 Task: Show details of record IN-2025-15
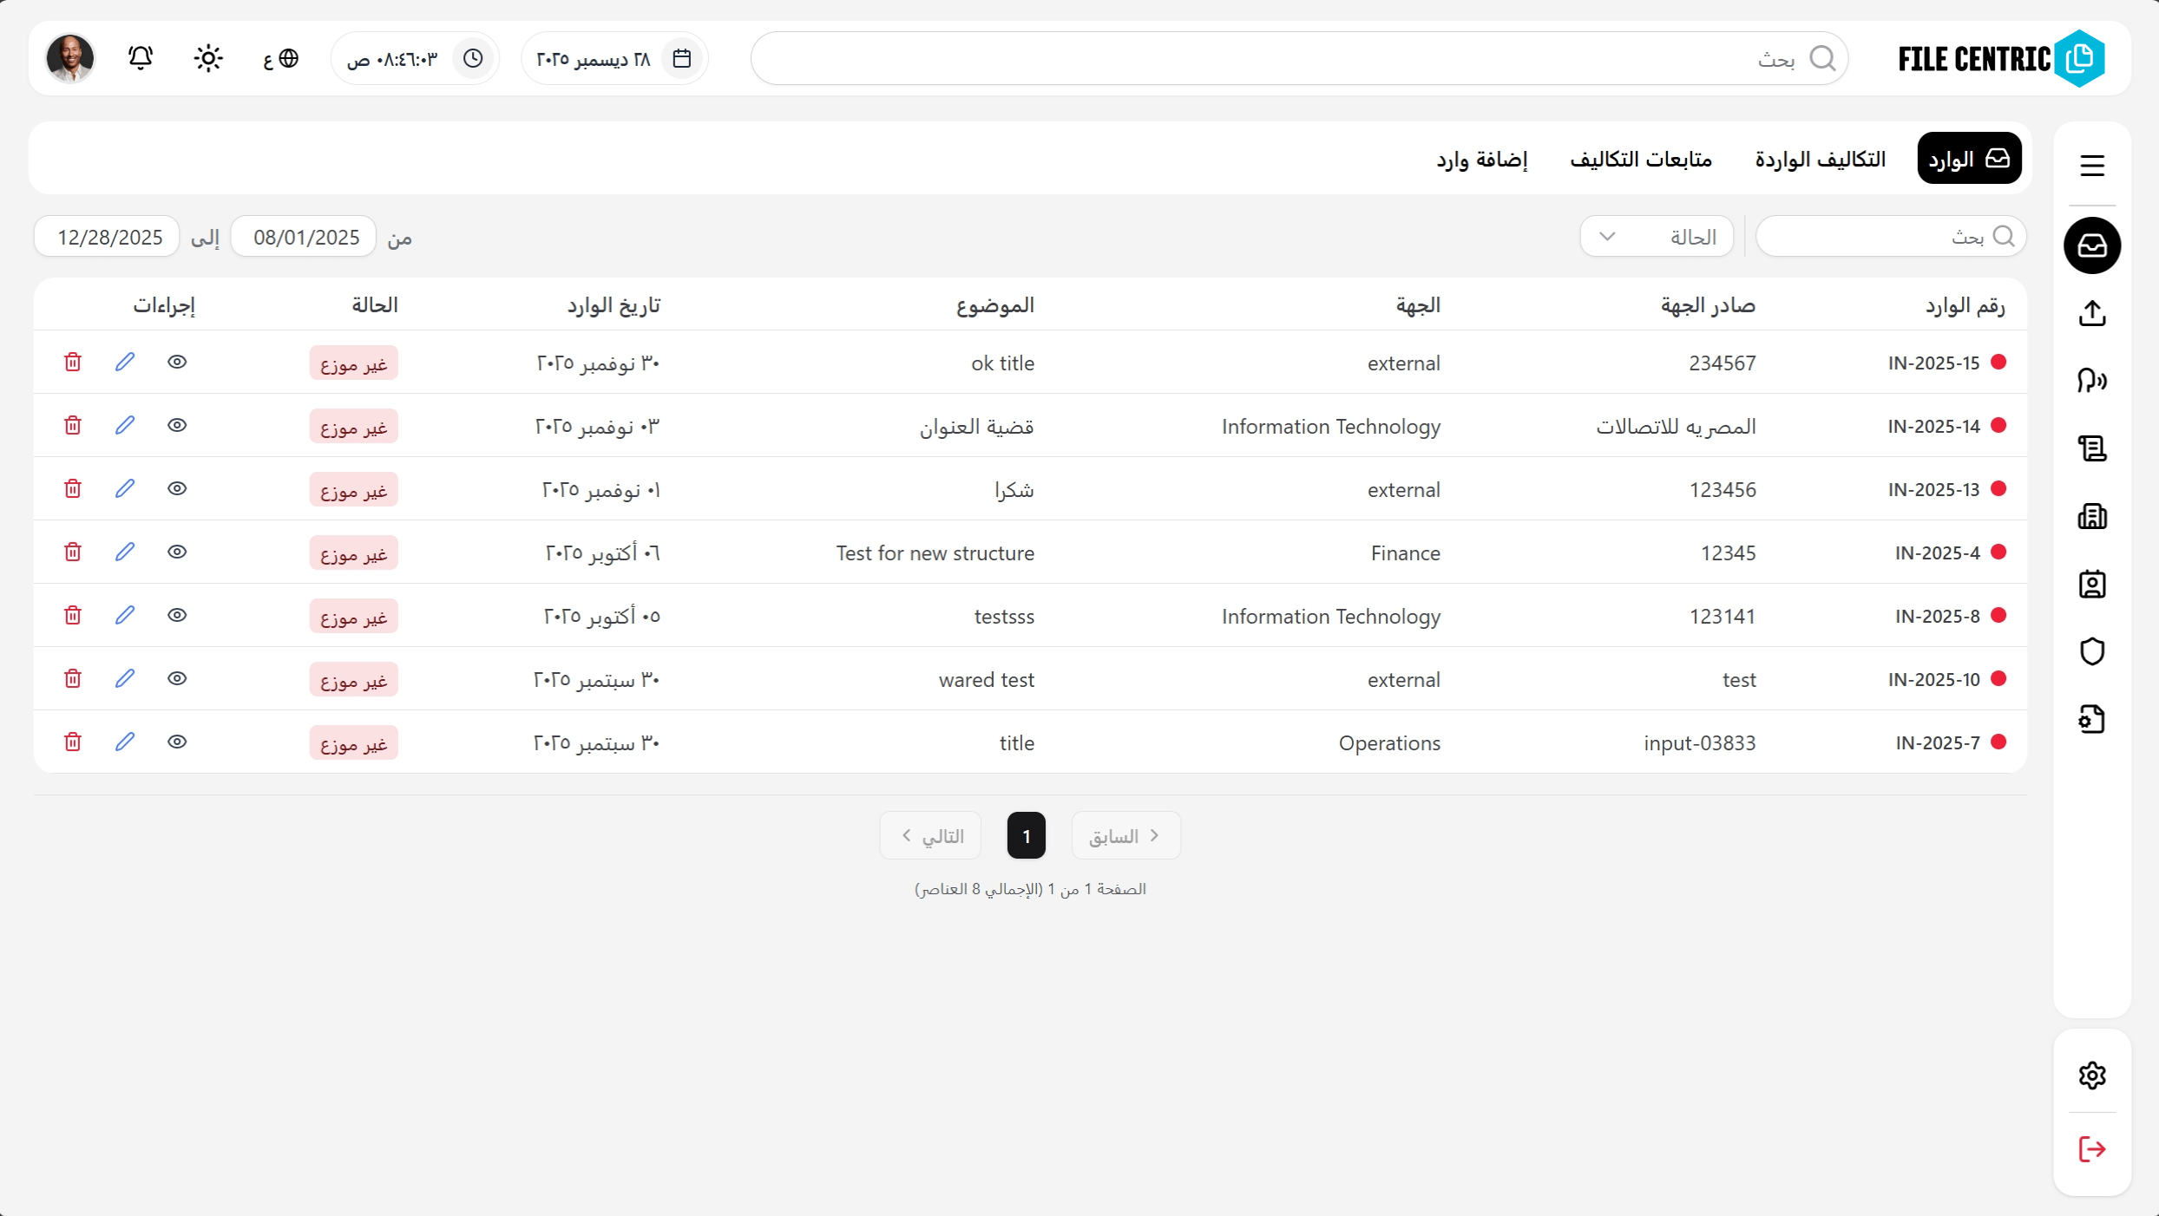point(177,362)
